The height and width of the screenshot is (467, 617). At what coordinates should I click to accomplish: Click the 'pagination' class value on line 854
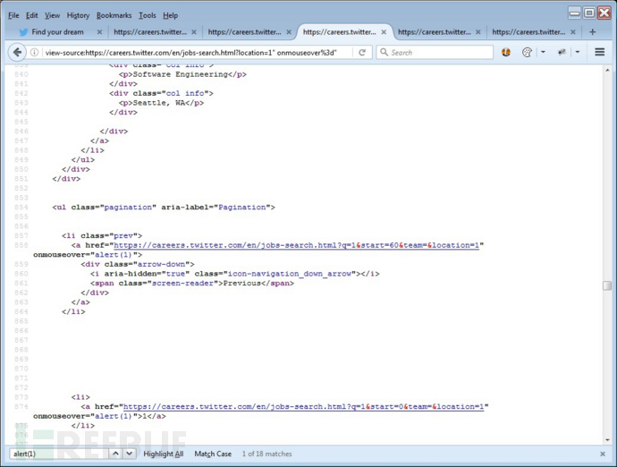point(128,208)
